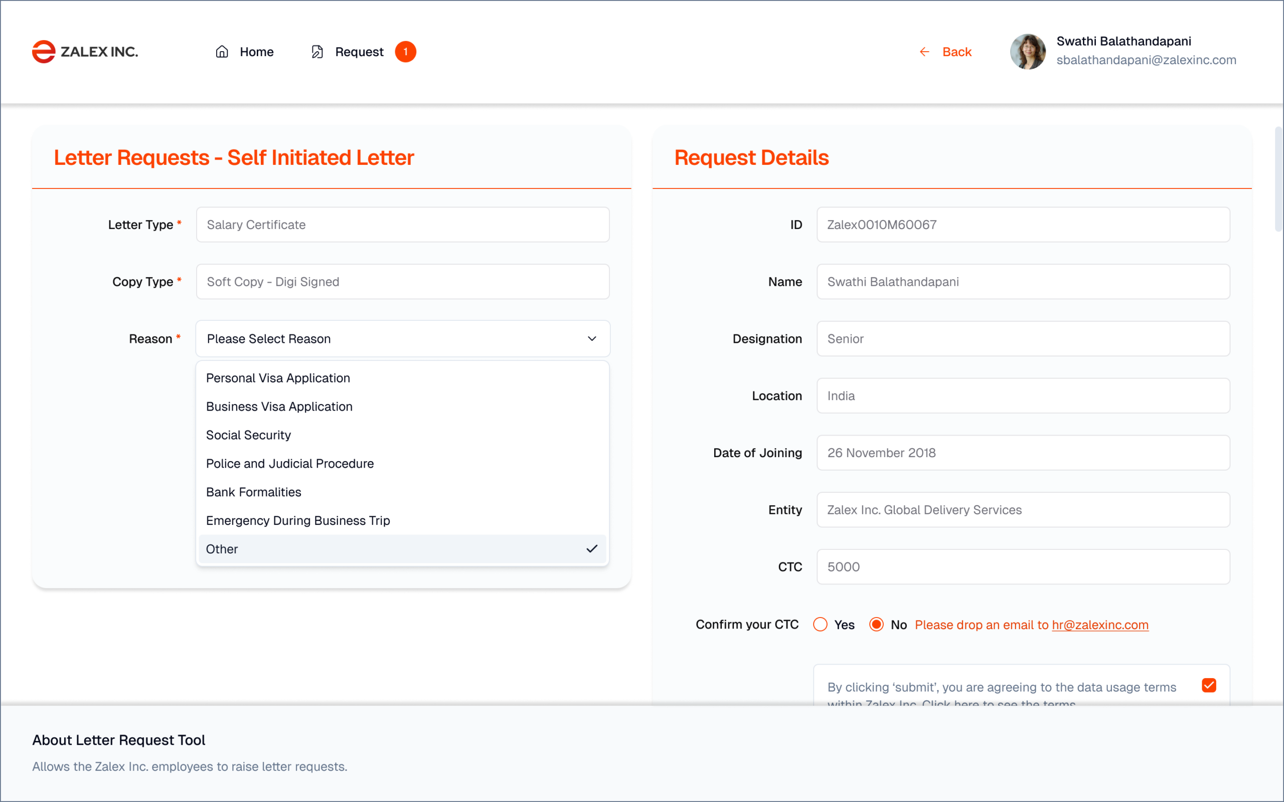Click the data usage terms agreement text
Image resolution: width=1284 pixels, height=802 pixels.
coord(1002,695)
